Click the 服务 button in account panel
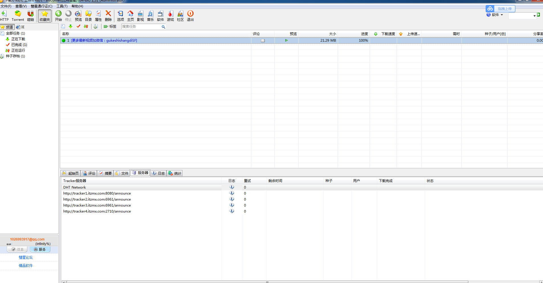The height and width of the screenshot is (283, 543). (40, 249)
